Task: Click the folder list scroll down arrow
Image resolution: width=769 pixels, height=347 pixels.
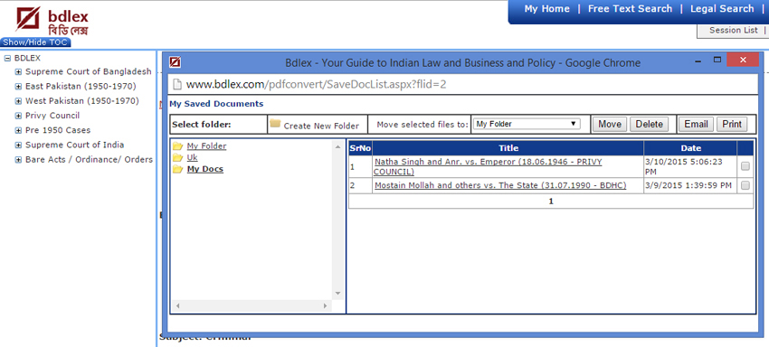Action: 337,293
